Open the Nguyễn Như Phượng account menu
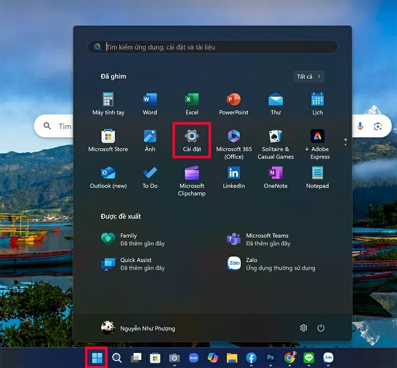The width and height of the screenshot is (397, 368). tap(138, 328)
